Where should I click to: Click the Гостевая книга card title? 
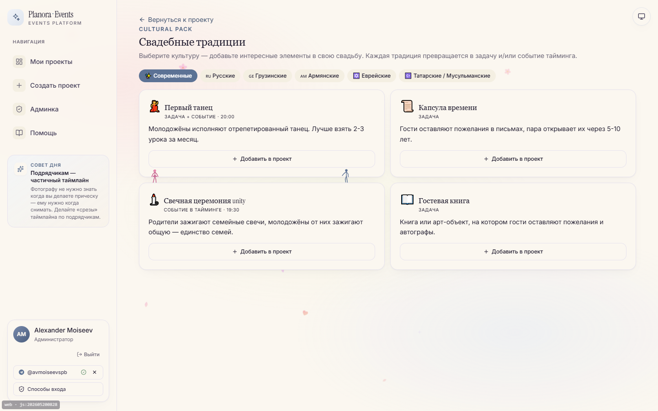click(x=444, y=201)
